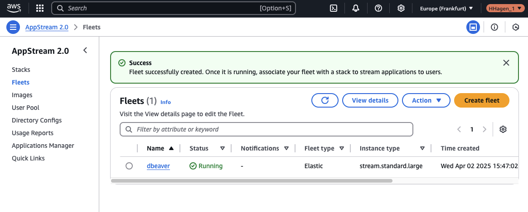Expand the Action dropdown
Viewport: 528px width, 212px height.
pos(426,100)
